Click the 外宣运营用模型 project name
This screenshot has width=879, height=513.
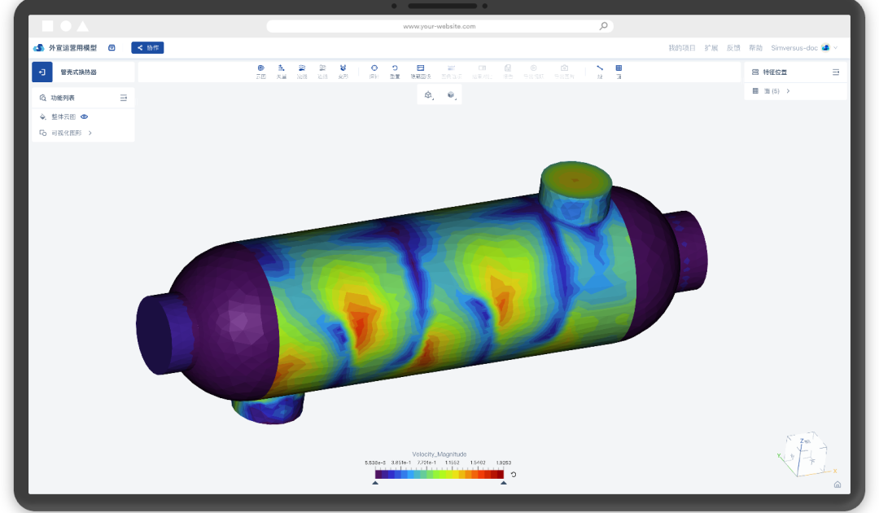coord(73,48)
